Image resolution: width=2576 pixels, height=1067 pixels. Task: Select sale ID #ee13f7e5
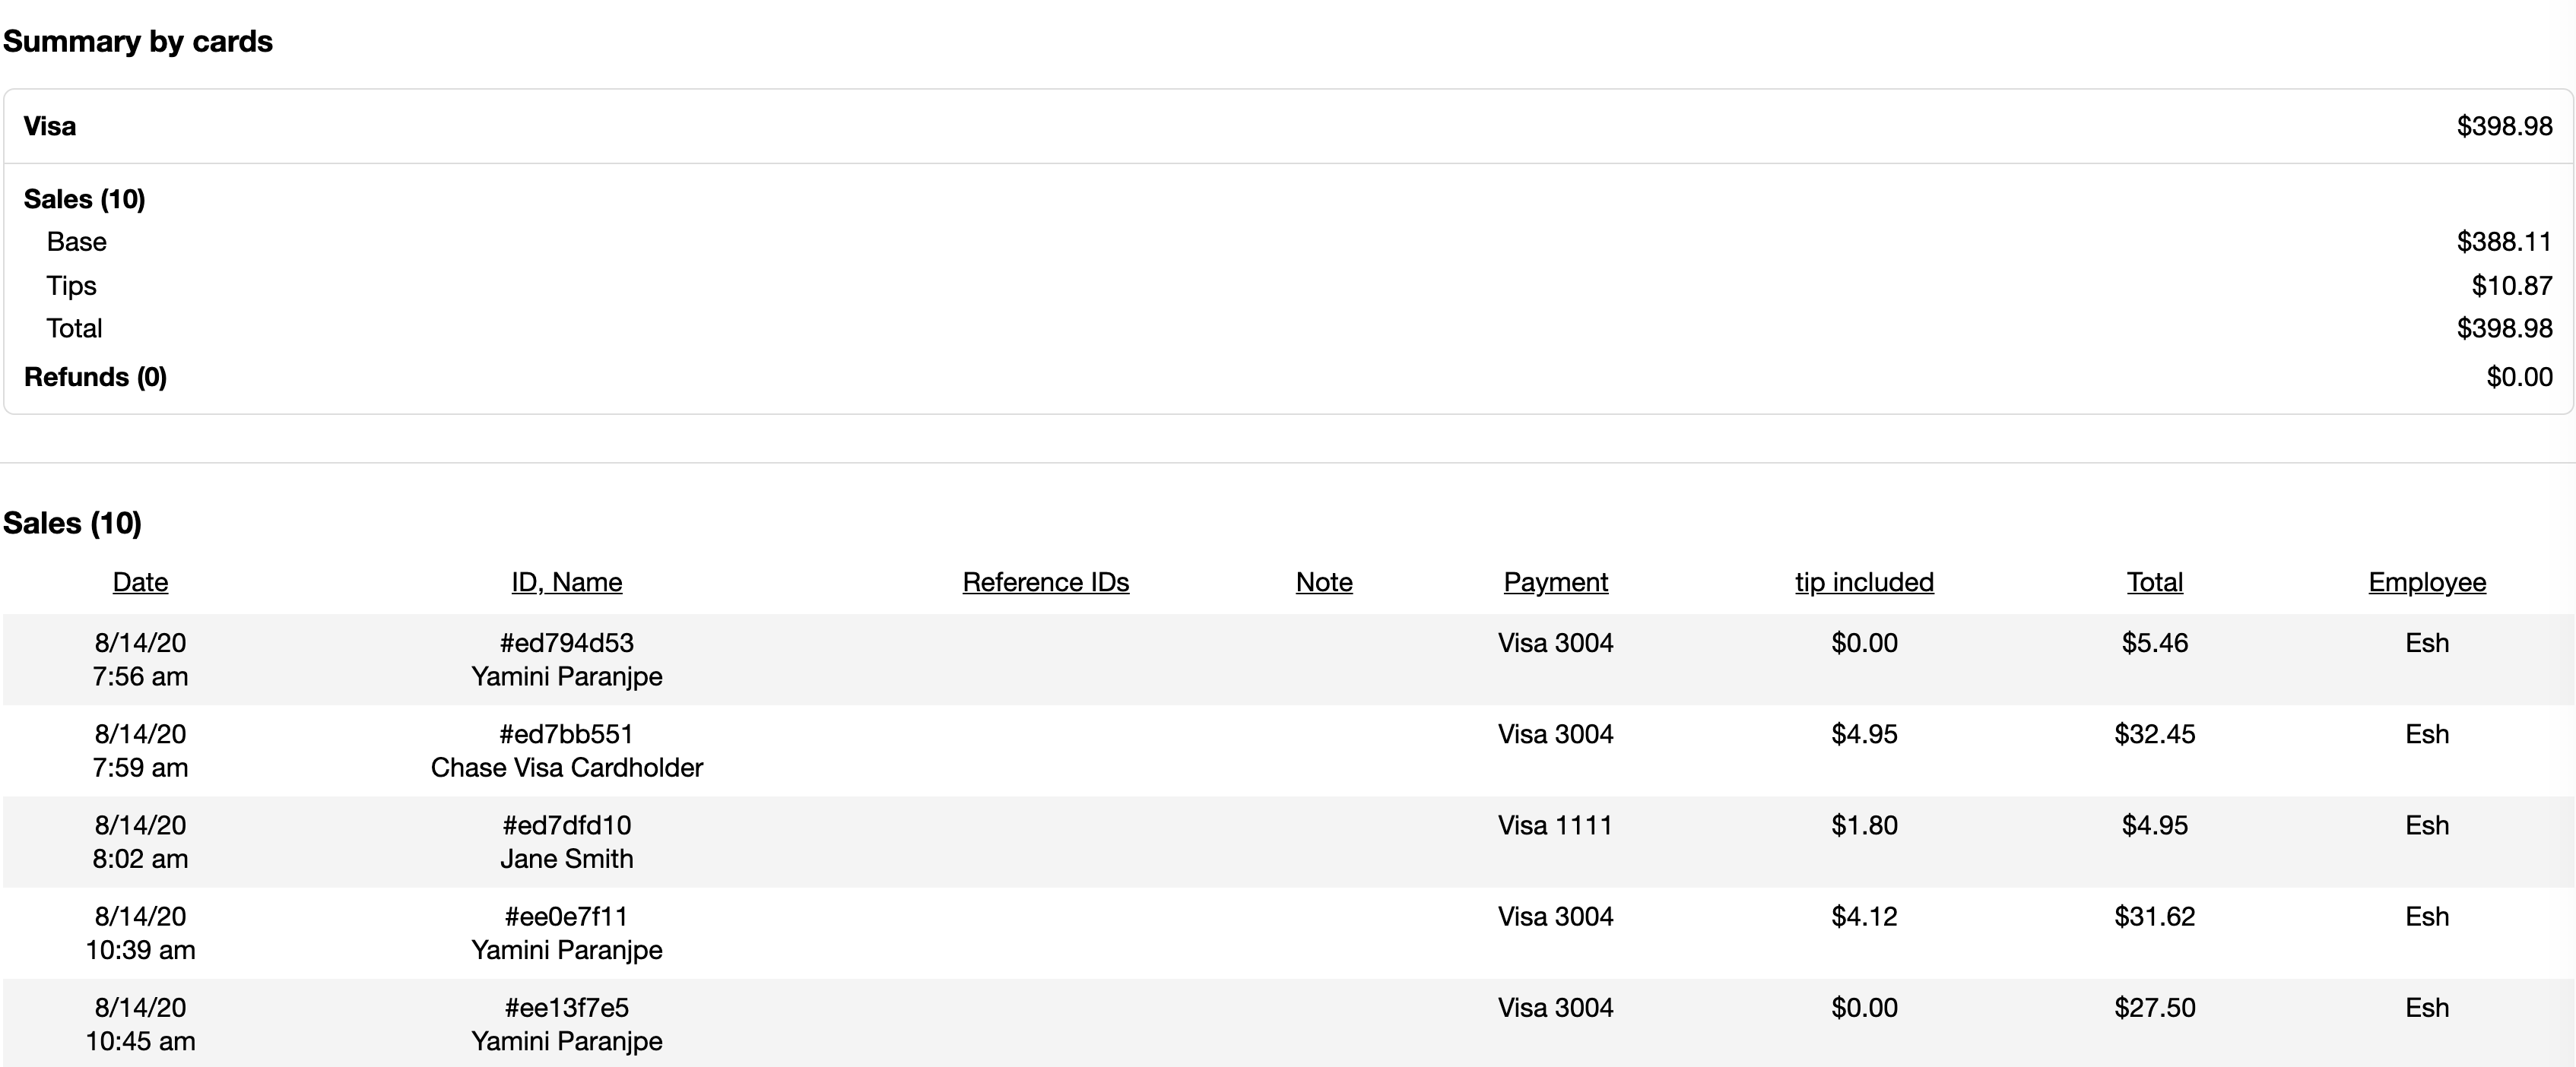(x=567, y=1007)
